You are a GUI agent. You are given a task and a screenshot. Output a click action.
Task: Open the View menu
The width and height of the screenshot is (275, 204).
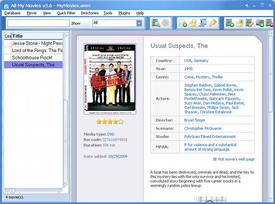pos(47,13)
